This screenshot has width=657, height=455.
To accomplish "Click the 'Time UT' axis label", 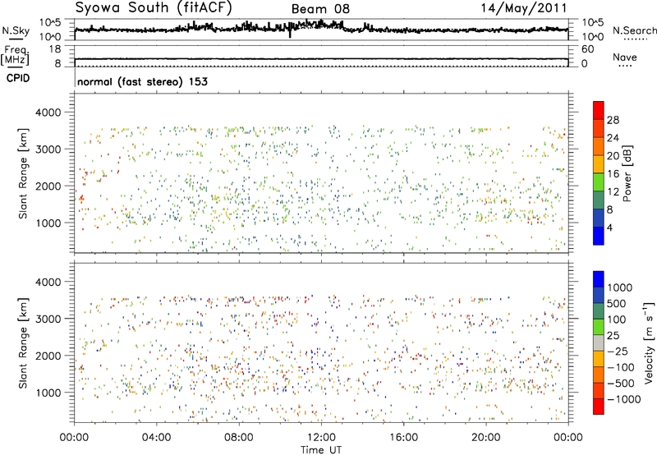I will (x=321, y=450).
